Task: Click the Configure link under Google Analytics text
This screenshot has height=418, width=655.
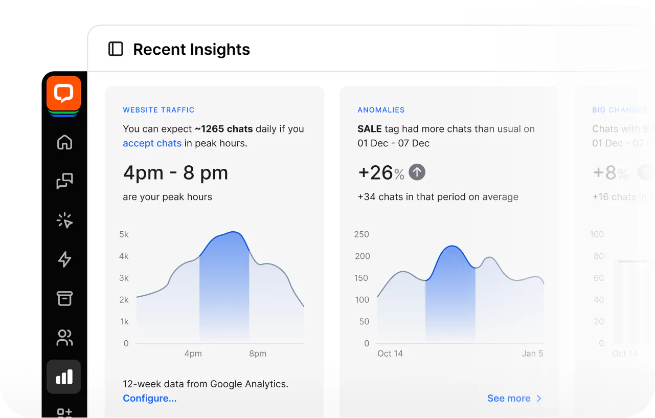Action: [x=149, y=398]
